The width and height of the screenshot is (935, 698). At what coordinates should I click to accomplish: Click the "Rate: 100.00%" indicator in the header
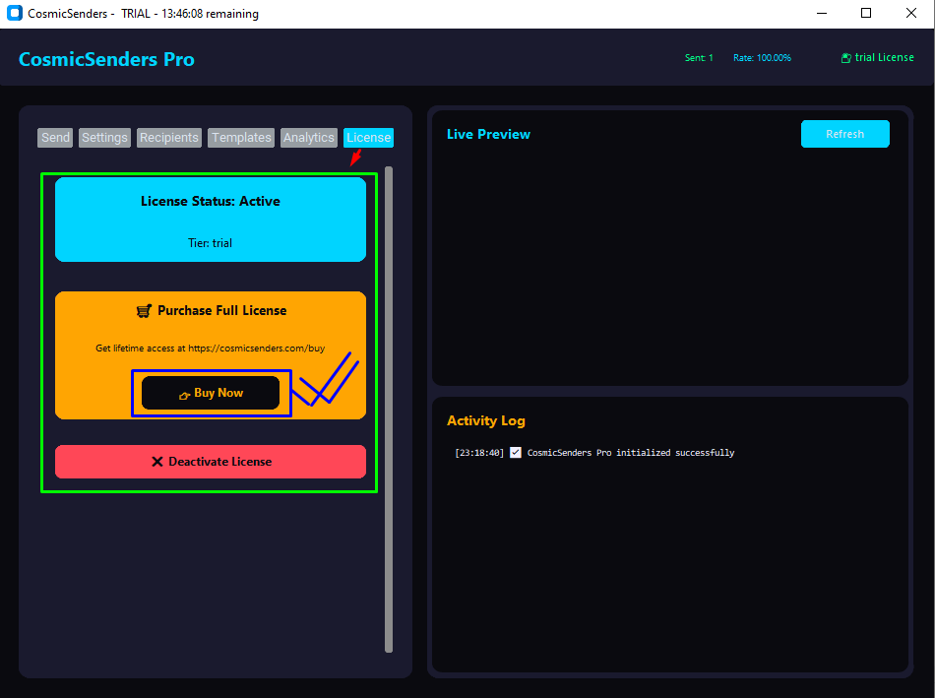click(x=762, y=58)
